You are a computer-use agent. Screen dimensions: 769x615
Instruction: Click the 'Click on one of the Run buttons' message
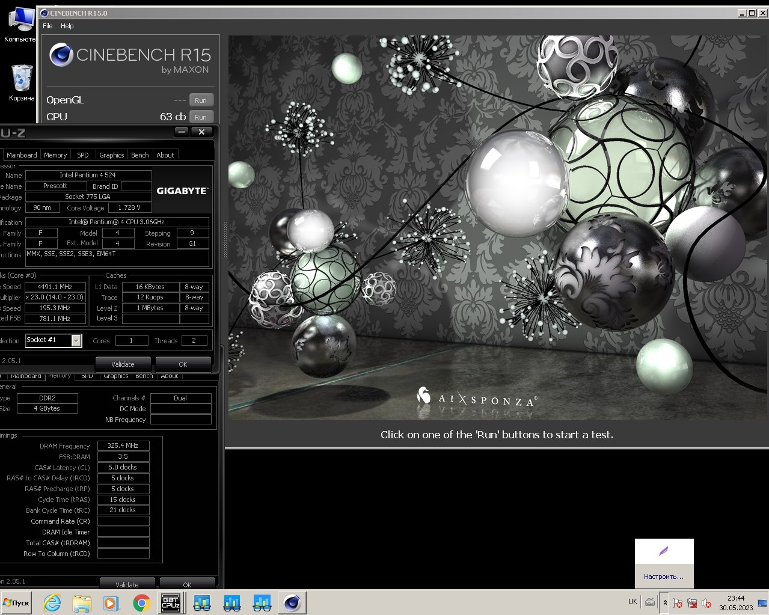497,435
